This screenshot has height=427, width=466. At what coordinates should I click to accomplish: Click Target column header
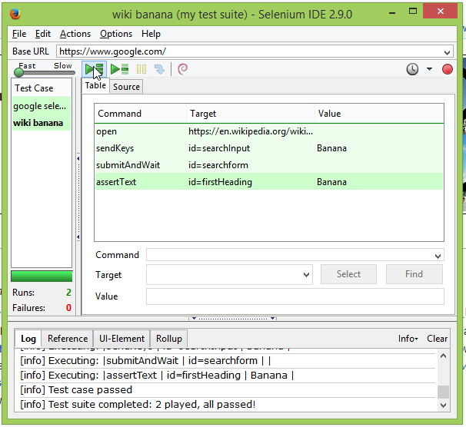pyautogui.click(x=251, y=114)
